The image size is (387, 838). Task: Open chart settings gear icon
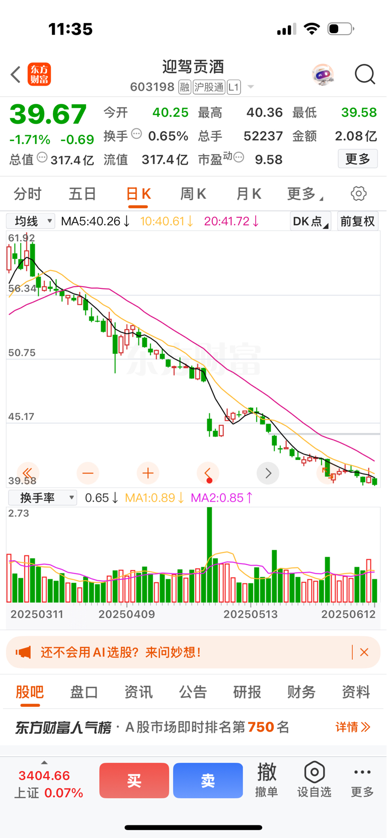pos(358,193)
